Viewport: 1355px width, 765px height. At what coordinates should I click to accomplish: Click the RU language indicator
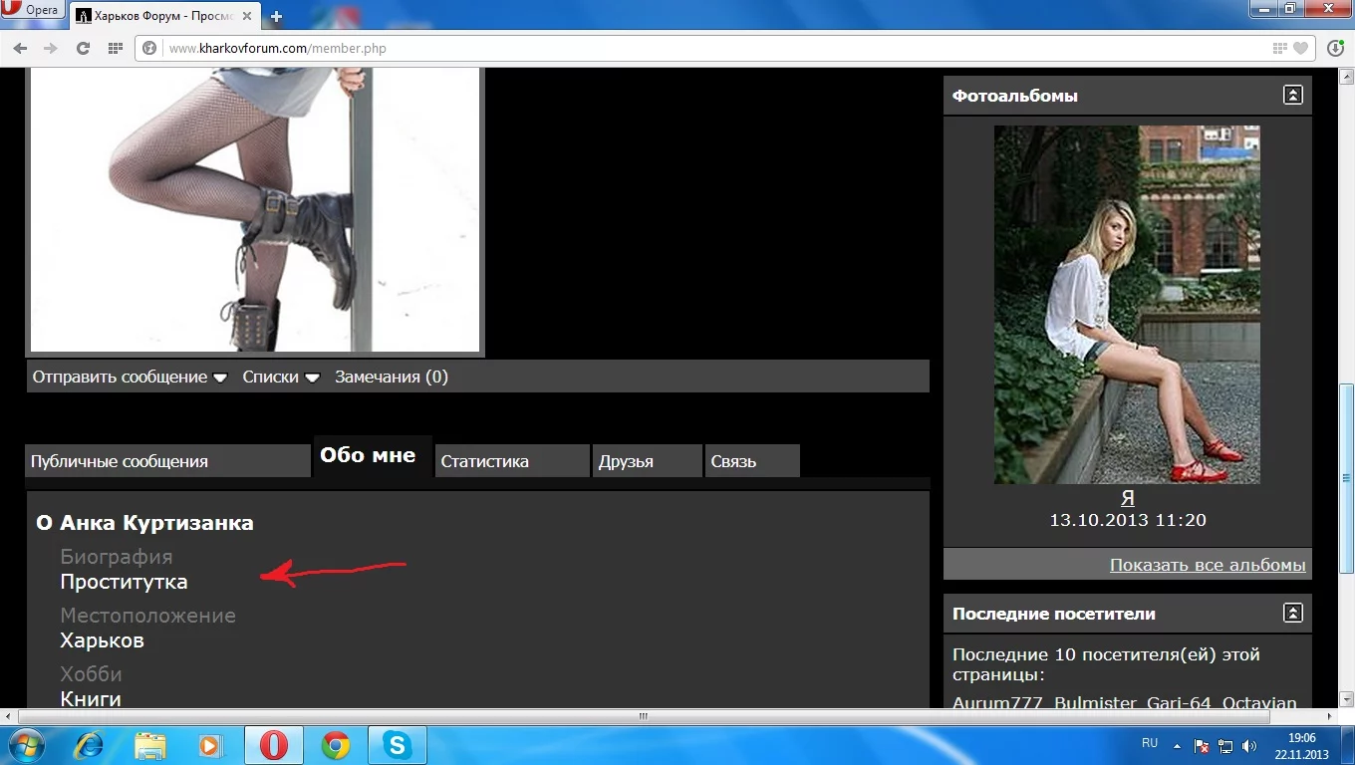[1150, 743]
